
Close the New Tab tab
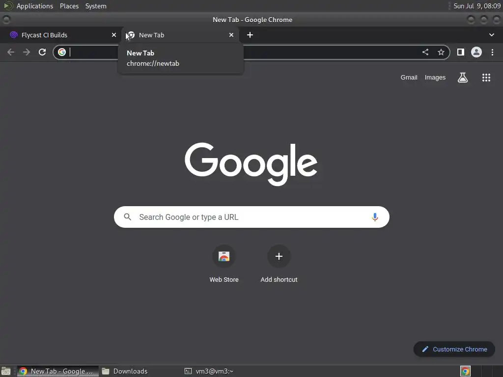coord(231,35)
